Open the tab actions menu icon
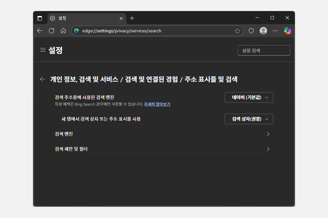This screenshot has width=328, height=218. coord(40,18)
